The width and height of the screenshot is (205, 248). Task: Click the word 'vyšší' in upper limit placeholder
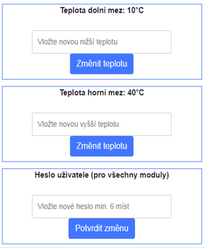tap(88, 124)
